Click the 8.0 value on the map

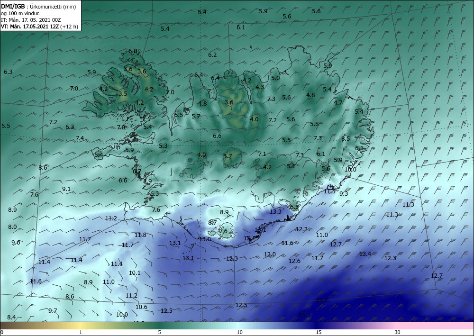tap(12, 227)
